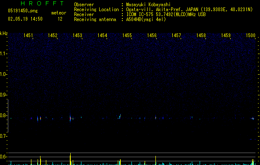
Task: Click the Receiver label
Action: click(84, 14)
